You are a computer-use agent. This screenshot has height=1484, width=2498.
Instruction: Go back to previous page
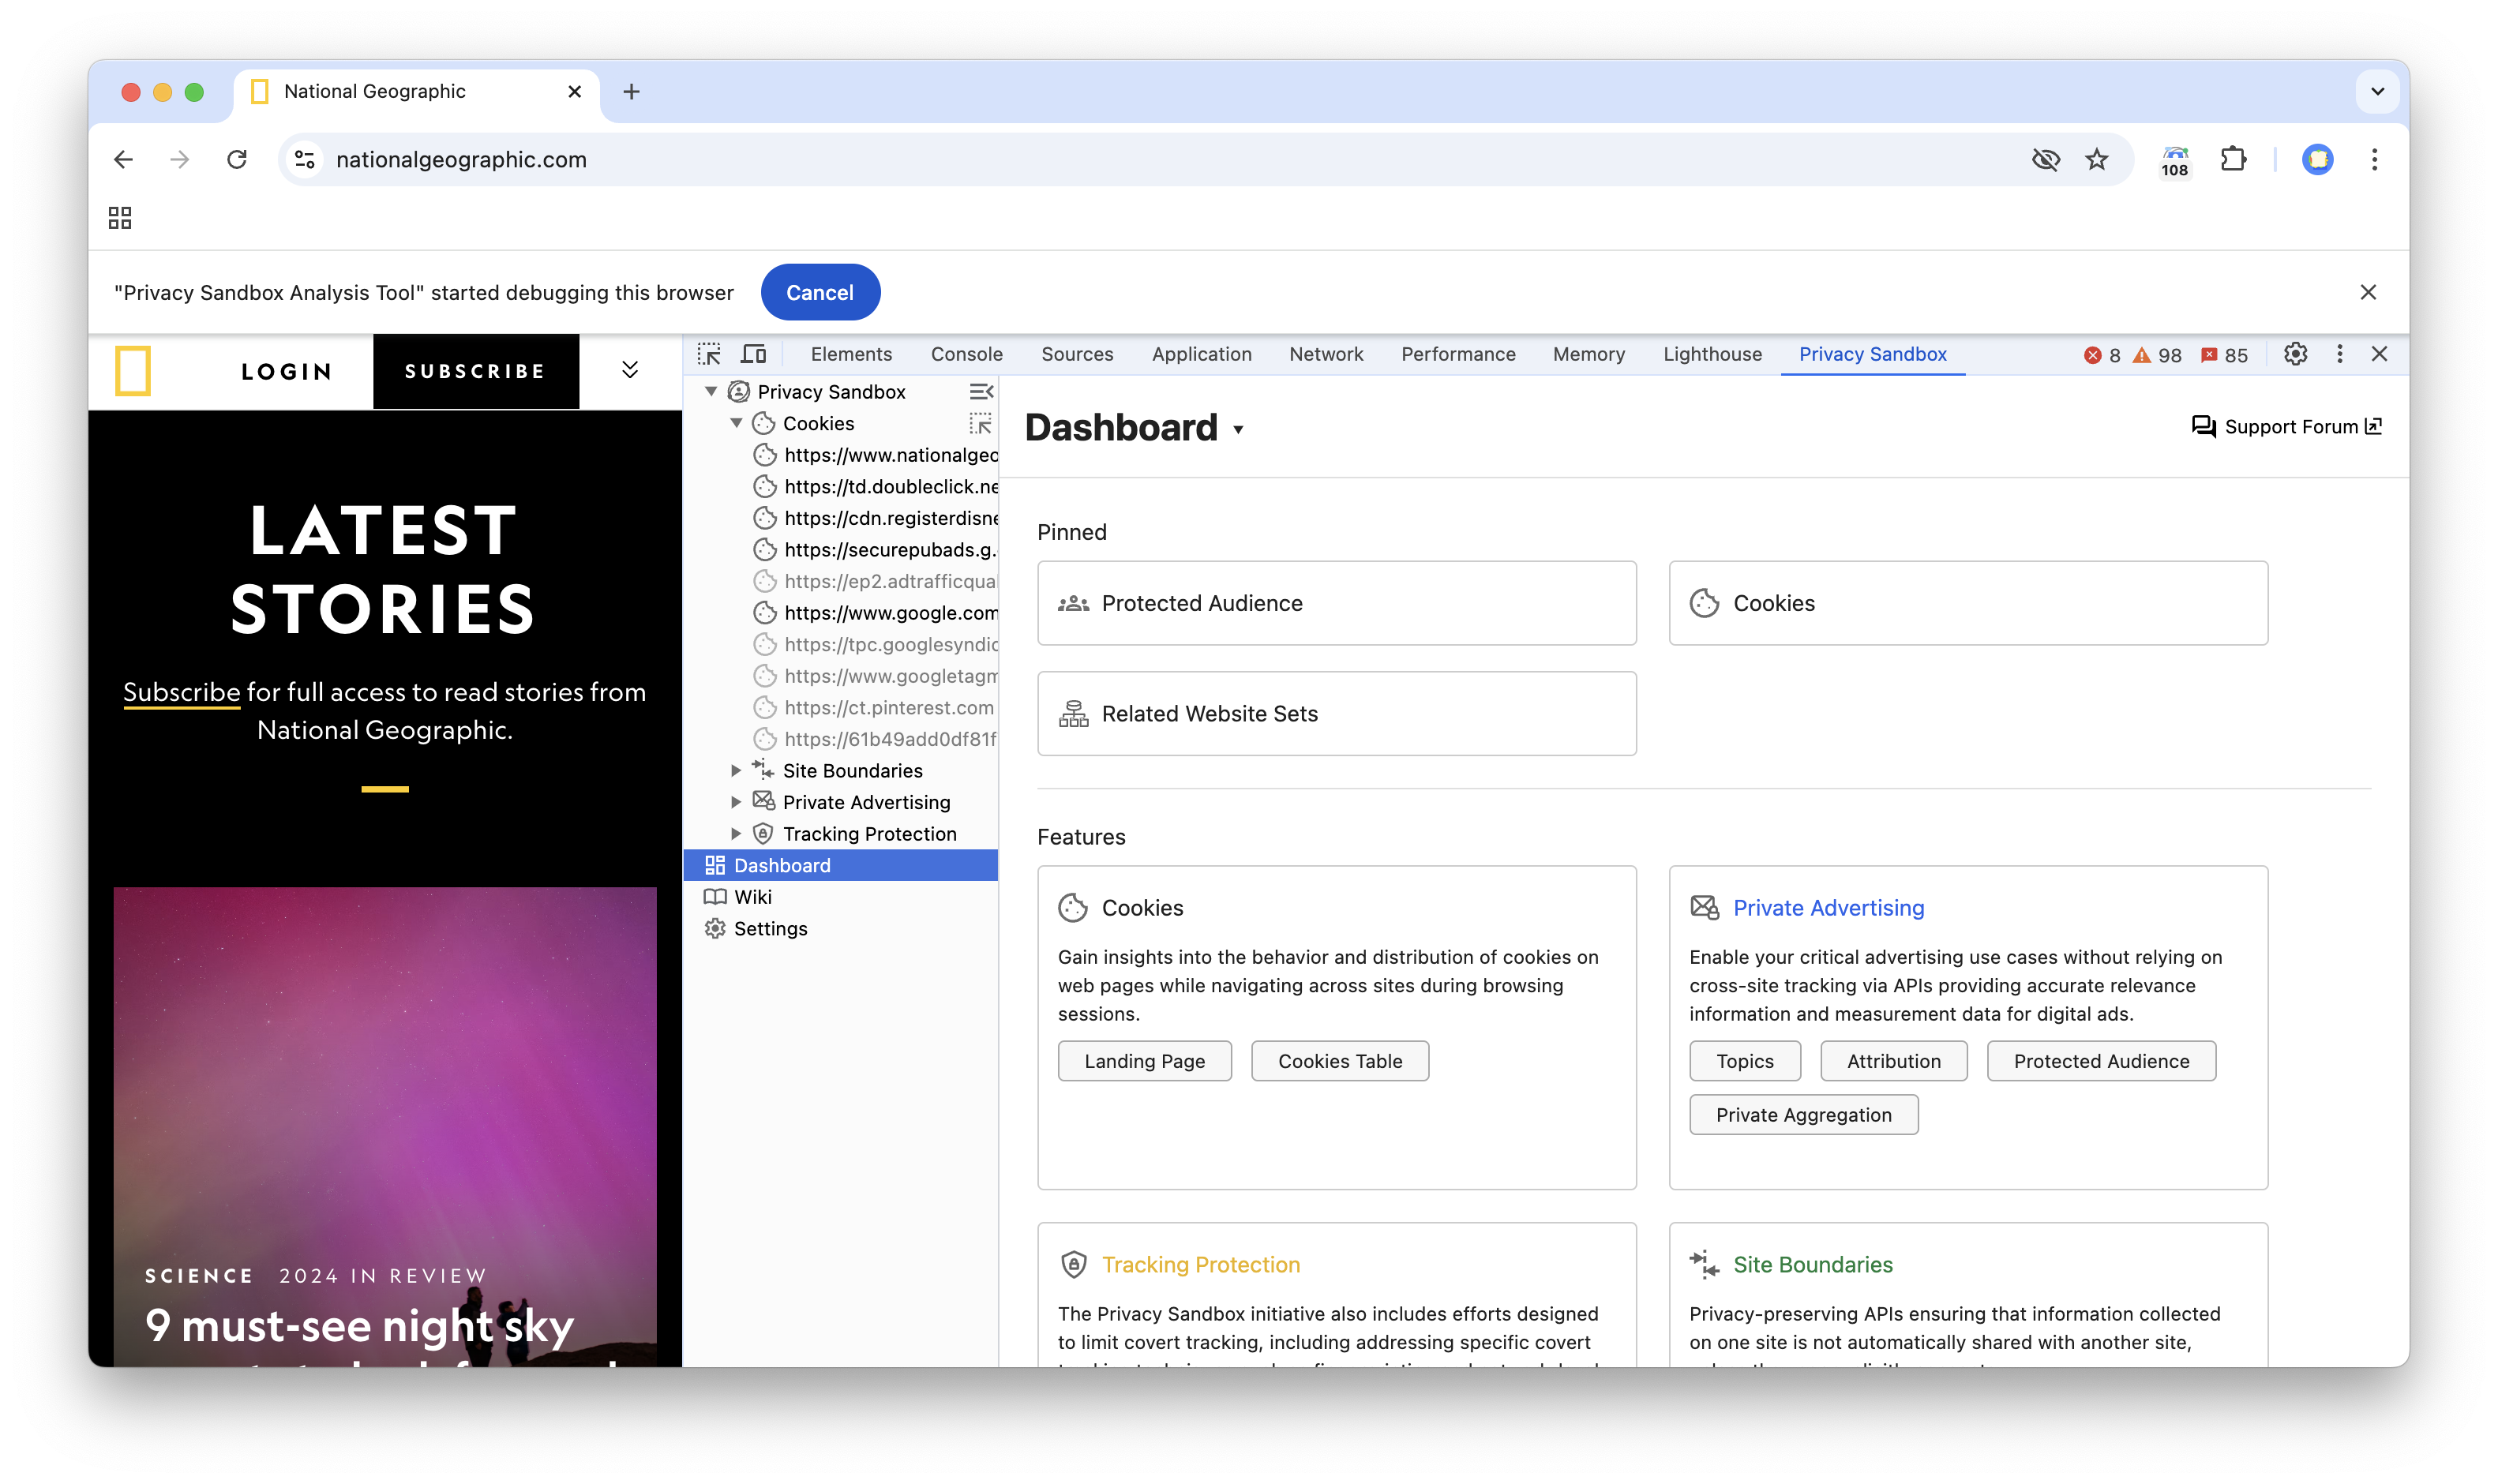click(x=123, y=159)
